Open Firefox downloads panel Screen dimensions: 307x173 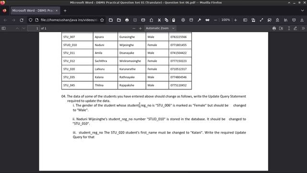(302, 20)
